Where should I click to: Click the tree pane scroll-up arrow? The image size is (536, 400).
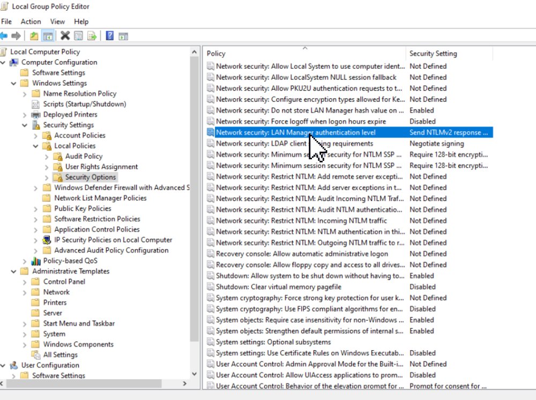click(x=194, y=52)
